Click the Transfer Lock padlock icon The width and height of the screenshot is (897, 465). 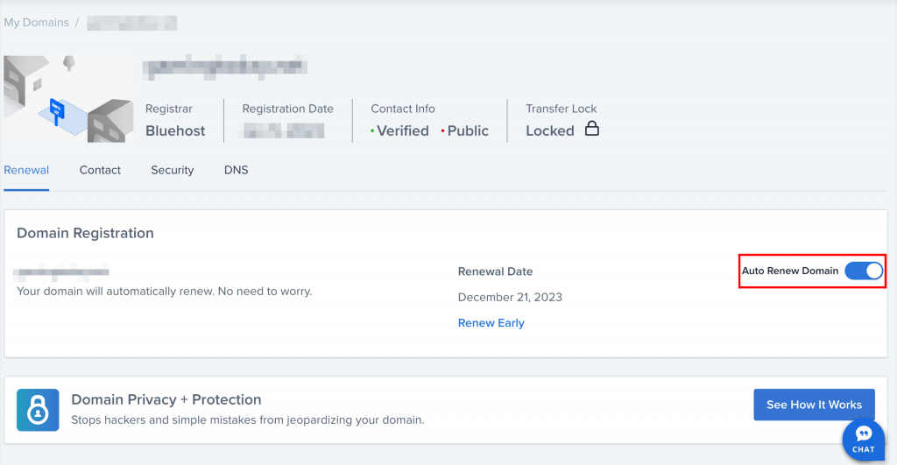pyautogui.click(x=592, y=129)
